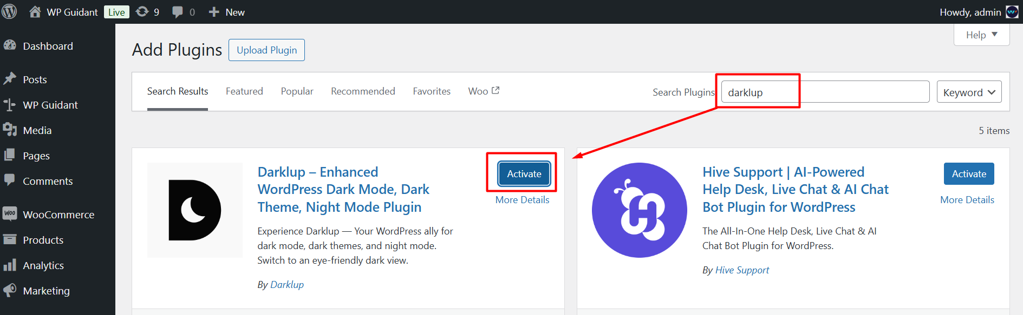Click the Pages icon in sidebar

pos(10,155)
